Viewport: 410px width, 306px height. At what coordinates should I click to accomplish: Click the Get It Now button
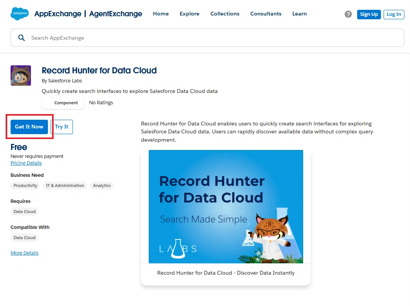pos(29,127)
